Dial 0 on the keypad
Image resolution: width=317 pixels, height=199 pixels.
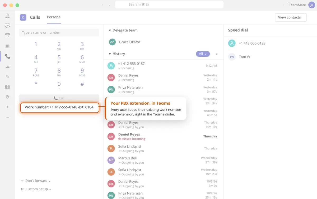point(59,85)
